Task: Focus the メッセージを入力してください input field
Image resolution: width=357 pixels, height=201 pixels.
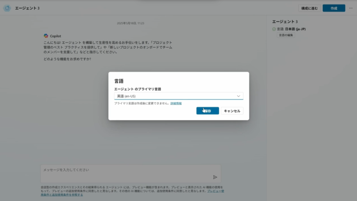Action: [x=126, y=170]
